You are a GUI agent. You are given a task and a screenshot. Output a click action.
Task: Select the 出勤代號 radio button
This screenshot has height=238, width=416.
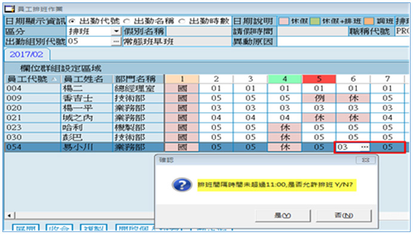tap(72, 21)
